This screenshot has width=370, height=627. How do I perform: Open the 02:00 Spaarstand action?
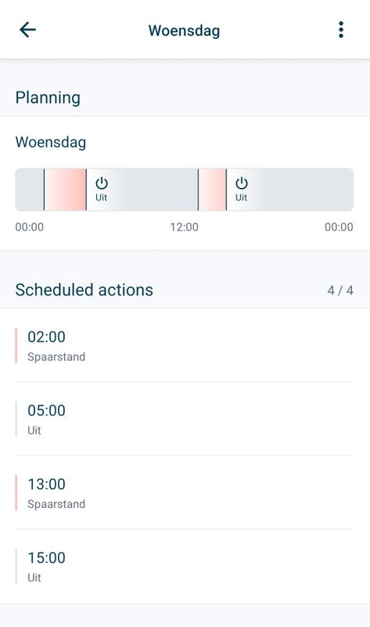[184, 346]
